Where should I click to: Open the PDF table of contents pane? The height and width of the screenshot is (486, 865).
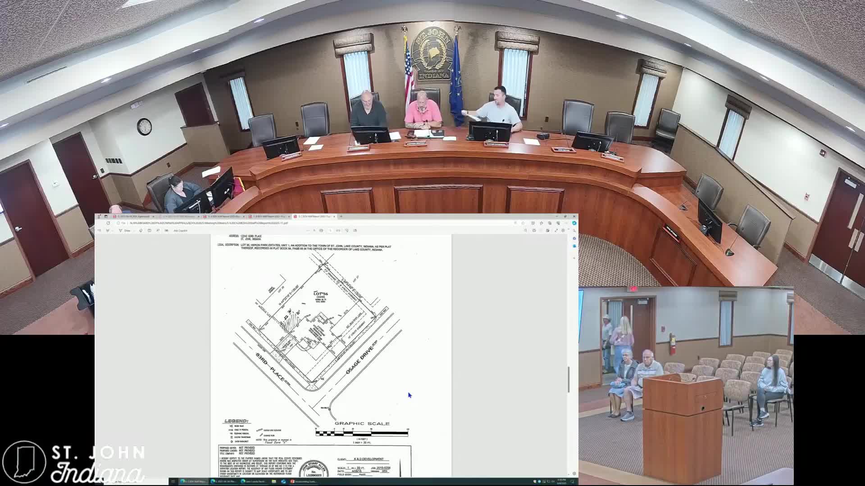click(100, 230)
